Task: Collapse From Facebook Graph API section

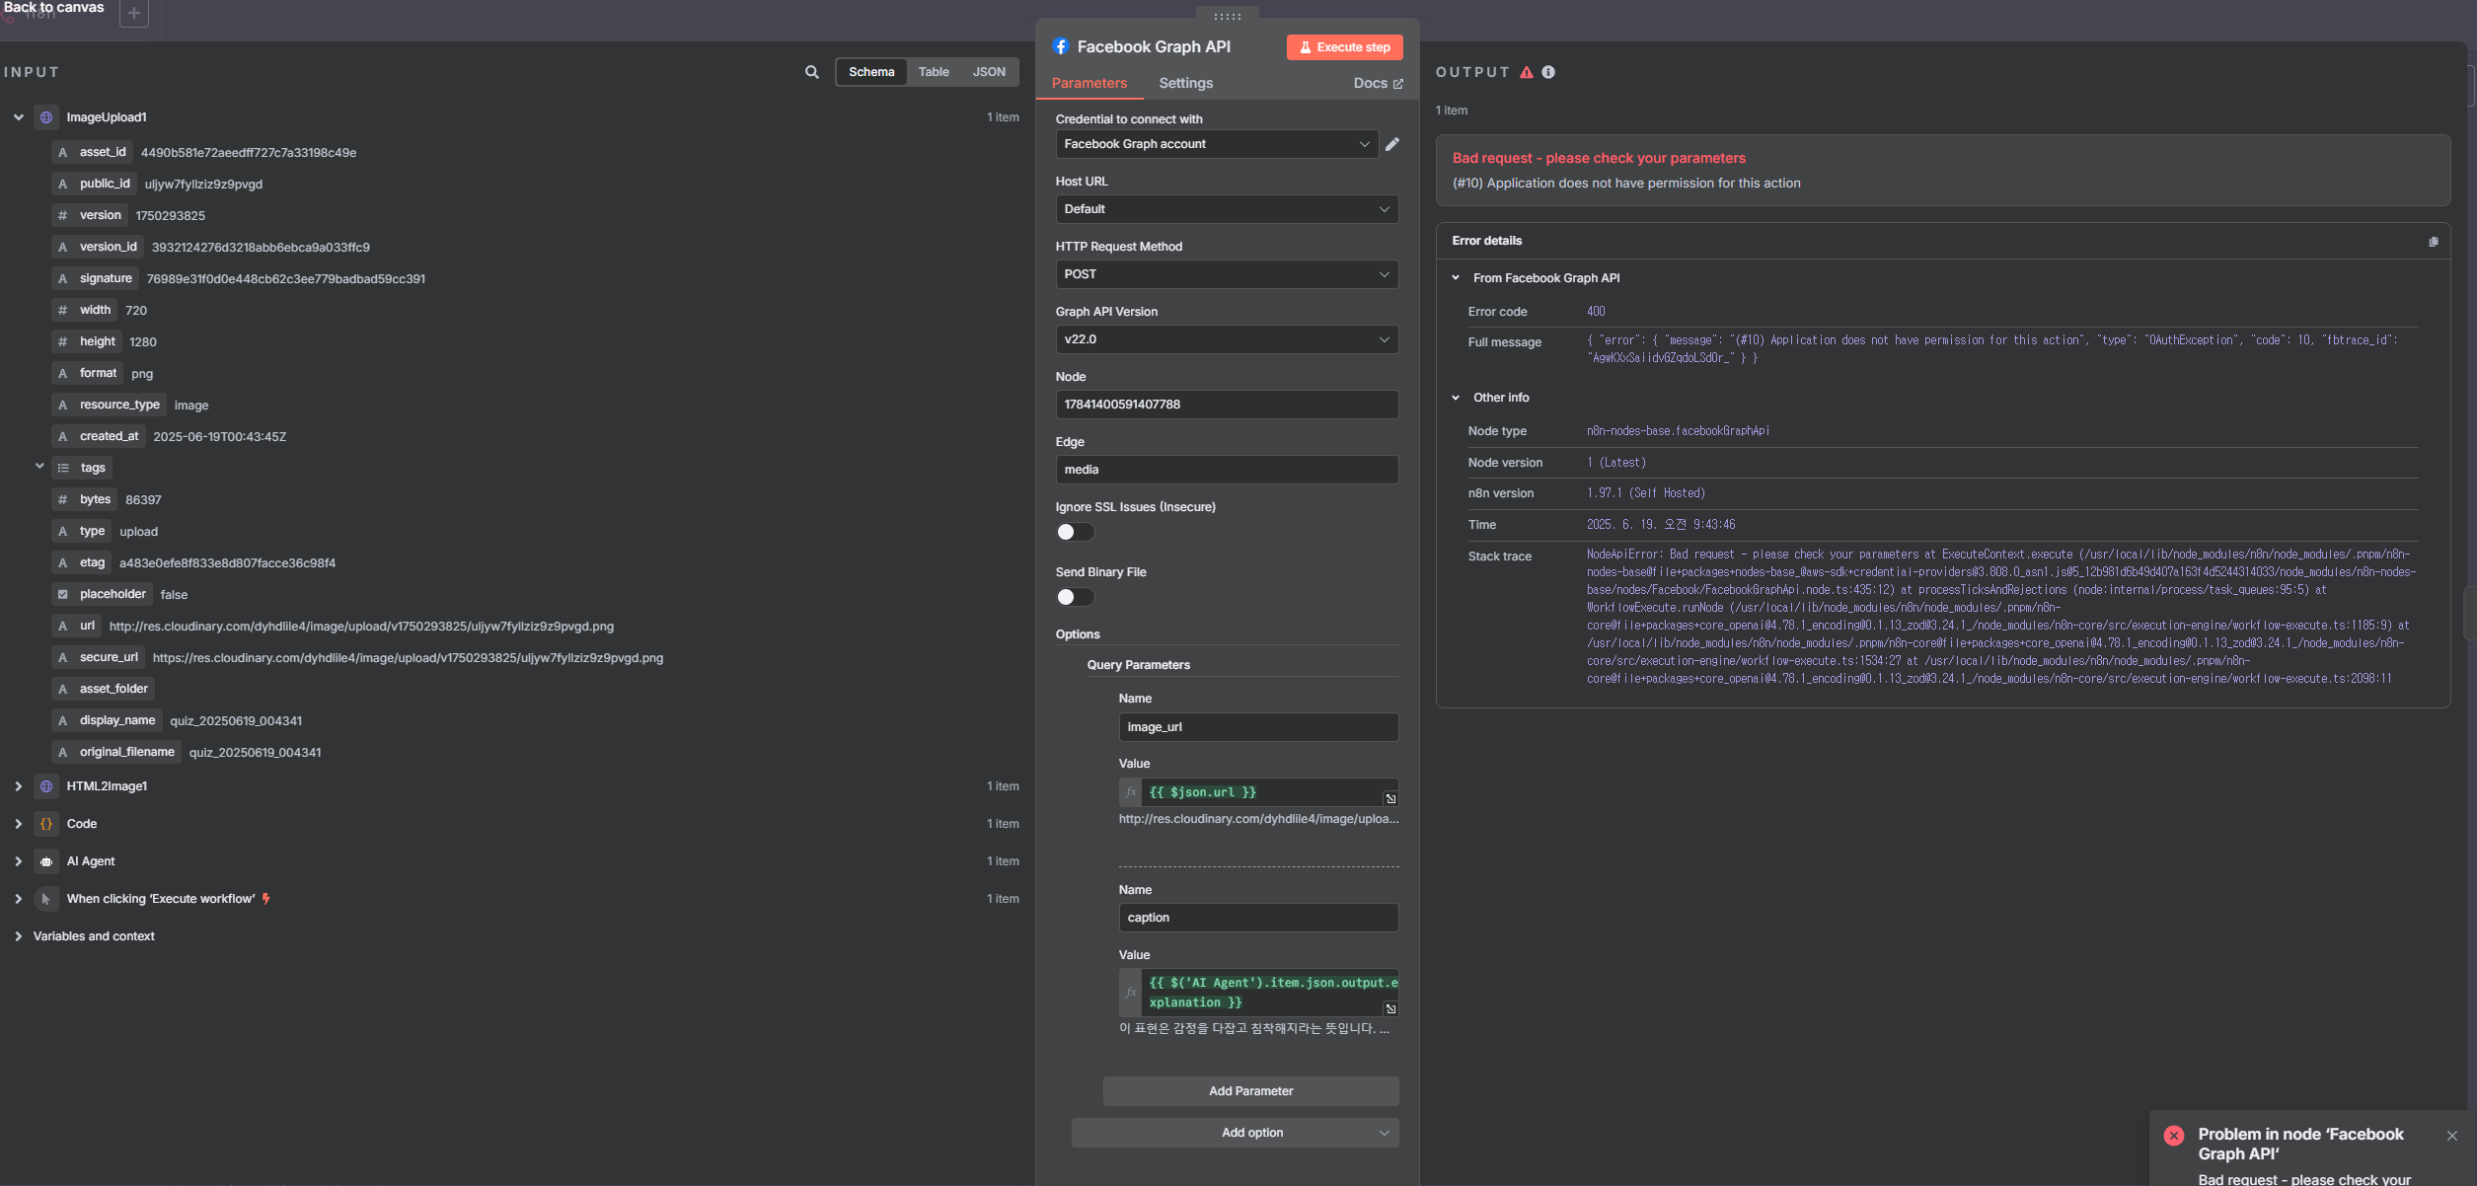Action: [x=1456, y=278]
